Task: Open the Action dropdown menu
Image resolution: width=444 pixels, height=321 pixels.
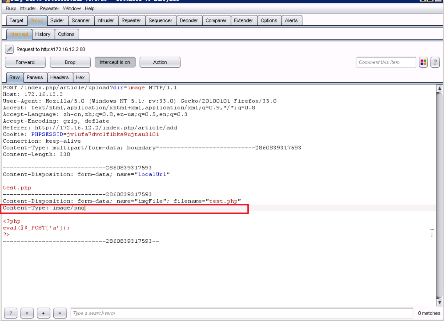Action: [x=160, y=62]
